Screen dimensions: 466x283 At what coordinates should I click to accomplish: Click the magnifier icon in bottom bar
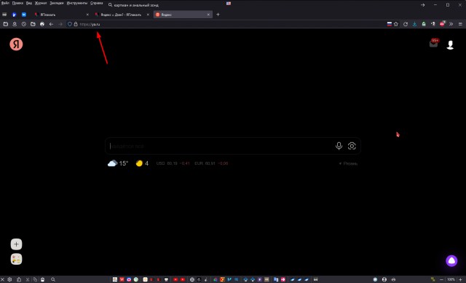(x=53, y=279)
